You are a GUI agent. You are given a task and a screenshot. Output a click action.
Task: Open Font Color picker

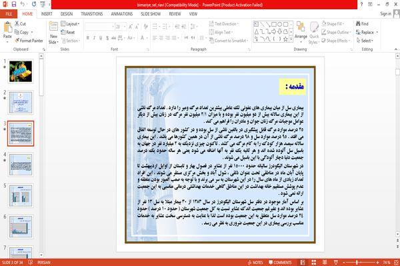(143, 38)
